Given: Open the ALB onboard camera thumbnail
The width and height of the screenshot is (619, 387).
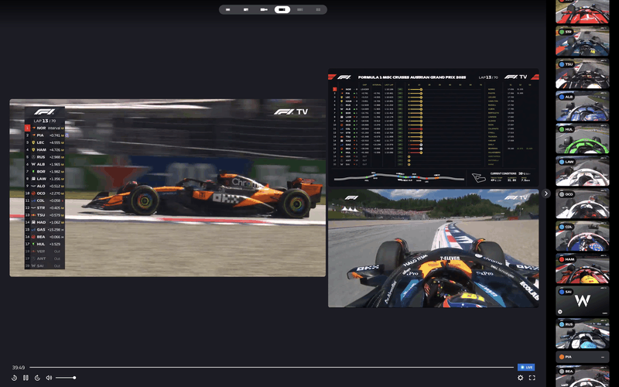Looking at the screenshot, I should click(583, 106).
